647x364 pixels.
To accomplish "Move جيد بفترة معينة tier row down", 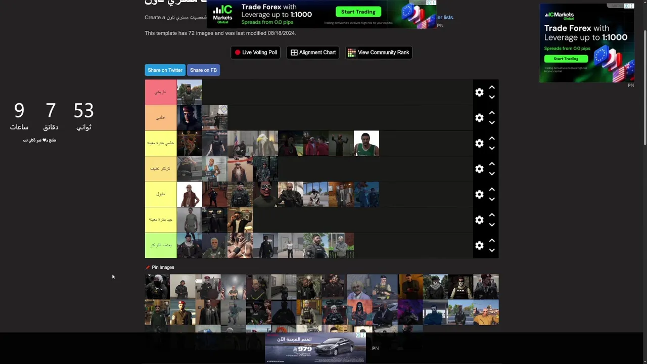I will 492,224.
